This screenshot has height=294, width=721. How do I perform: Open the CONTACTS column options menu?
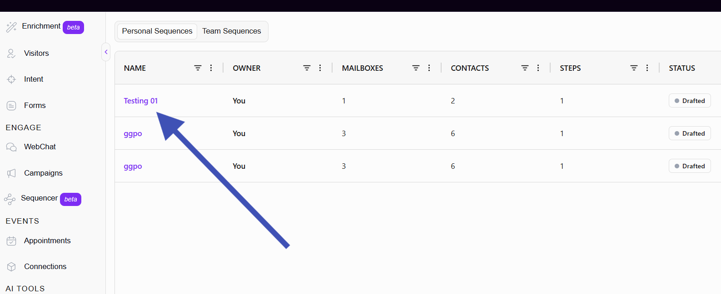(x=538, y=68)
